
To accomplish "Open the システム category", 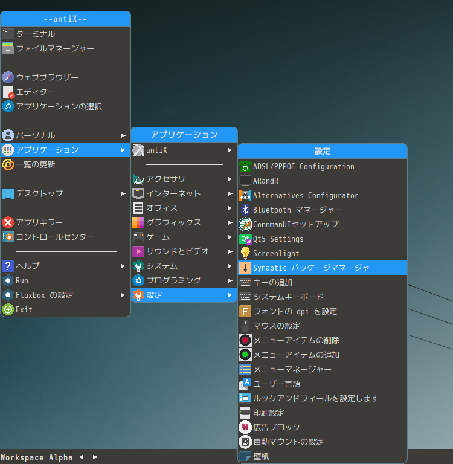I will (184, 266).
